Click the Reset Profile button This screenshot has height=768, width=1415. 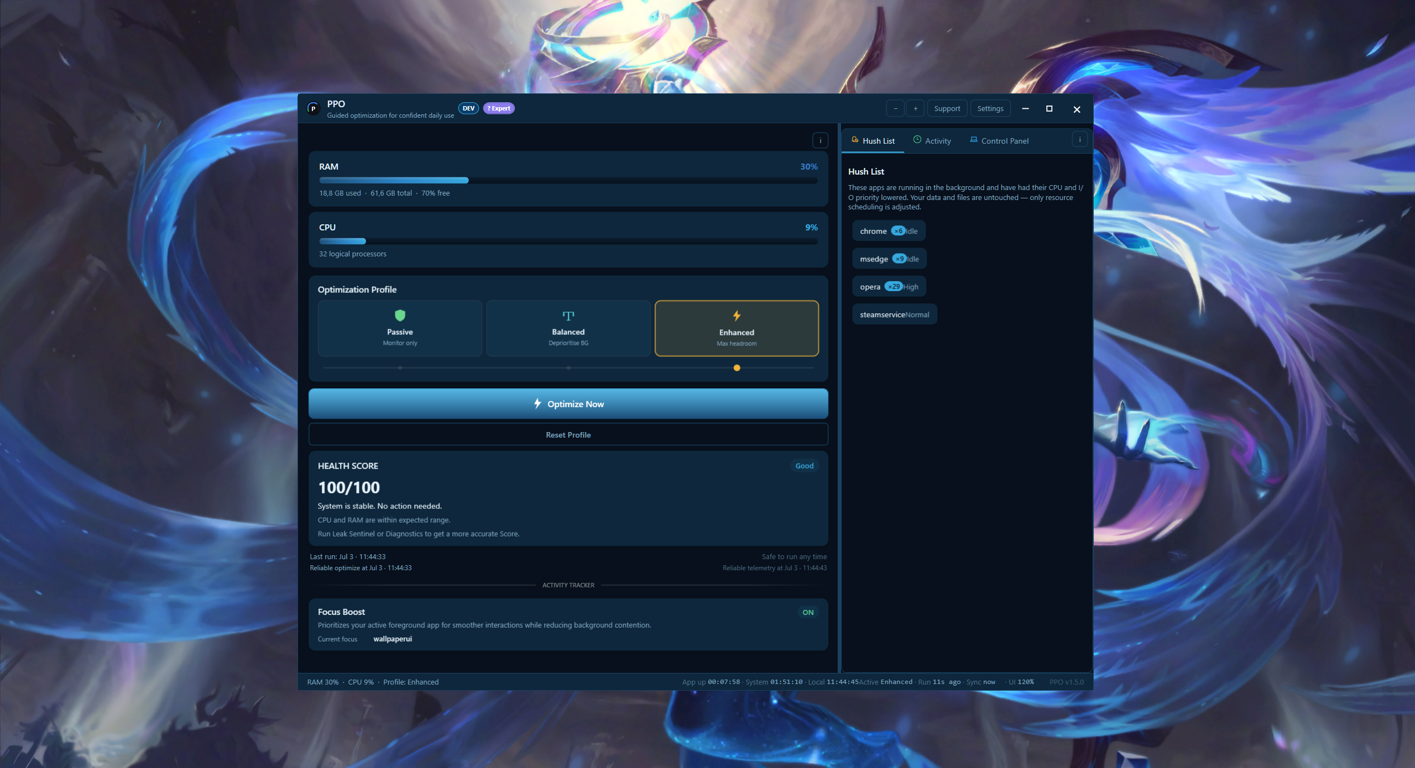click(x=568, y=435)
